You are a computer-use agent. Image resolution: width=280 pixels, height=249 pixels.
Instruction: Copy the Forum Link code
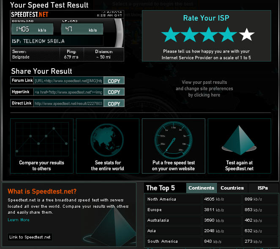click(114, 80)
